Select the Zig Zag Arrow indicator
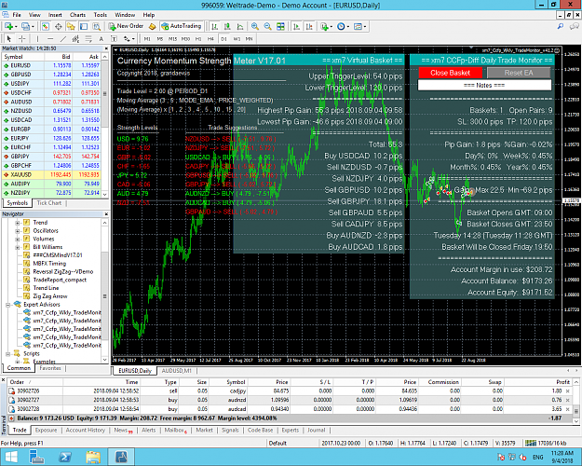 click(x=50, y=296)
